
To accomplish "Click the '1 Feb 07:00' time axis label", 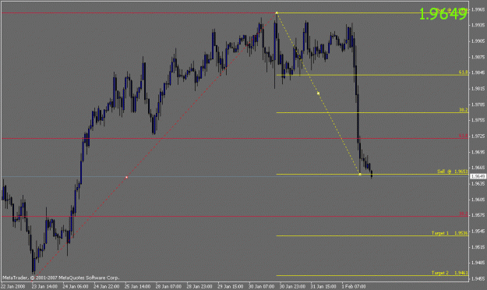I will coord(354,286).
